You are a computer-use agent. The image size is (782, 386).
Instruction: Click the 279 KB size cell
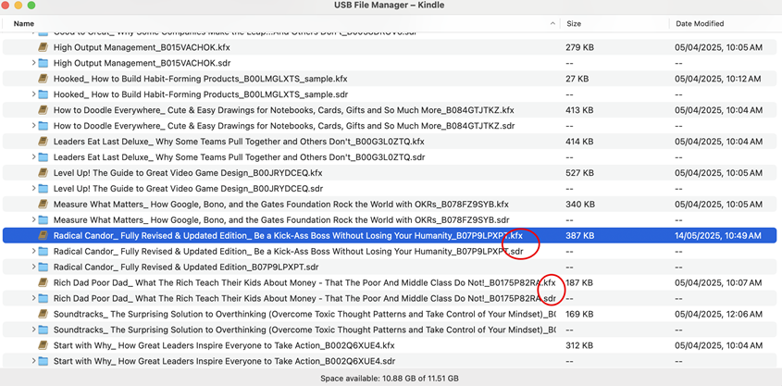579,47
